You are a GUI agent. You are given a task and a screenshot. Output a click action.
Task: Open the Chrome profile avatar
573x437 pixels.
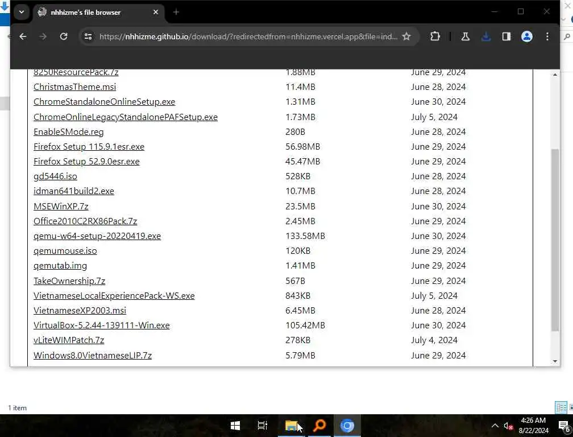tap(526, 36)
